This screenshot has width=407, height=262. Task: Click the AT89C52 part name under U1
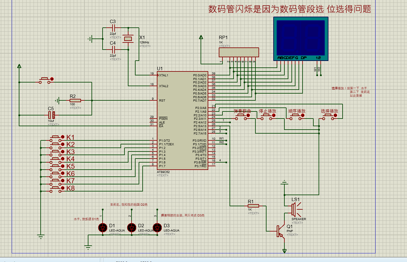pyautogui.click(x=163, y=172)
